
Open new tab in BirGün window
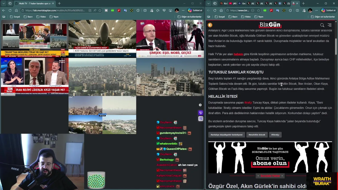[303, 3]
